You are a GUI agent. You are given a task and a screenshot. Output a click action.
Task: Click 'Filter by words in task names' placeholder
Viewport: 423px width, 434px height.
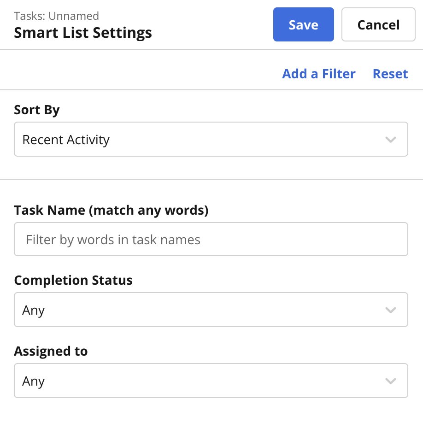[x=113, y=240]
